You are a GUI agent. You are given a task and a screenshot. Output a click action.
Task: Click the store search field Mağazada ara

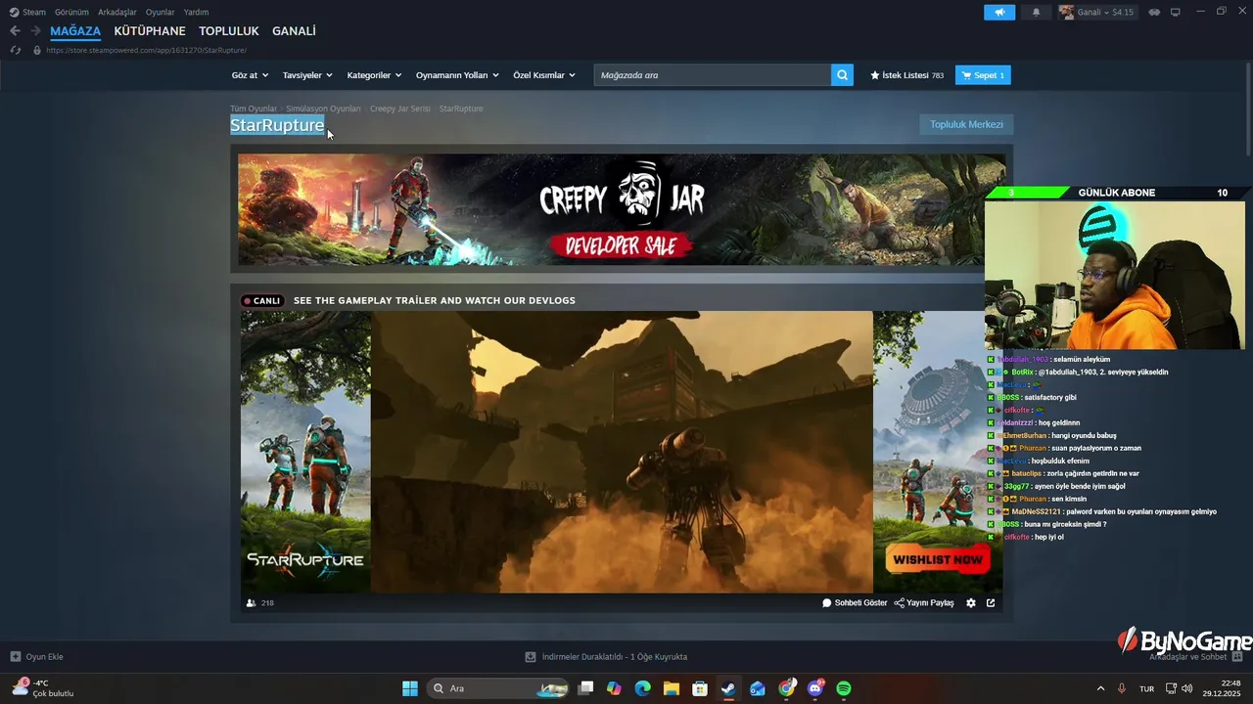coord(712,75)
